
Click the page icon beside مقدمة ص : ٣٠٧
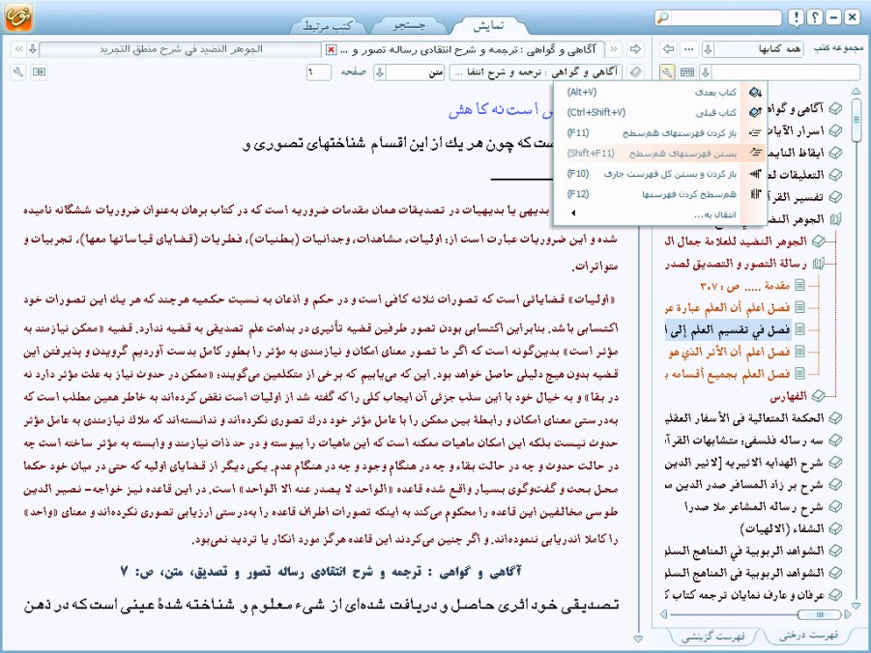pos(799,285)
